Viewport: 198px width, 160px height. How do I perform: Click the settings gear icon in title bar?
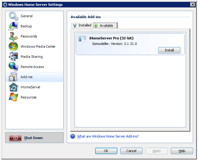5,5
